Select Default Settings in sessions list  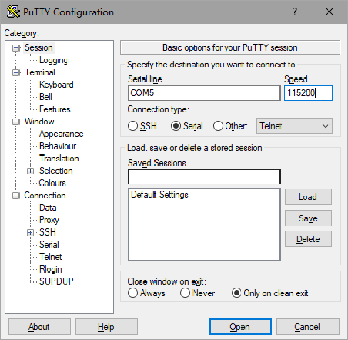(x=160, y=195)
